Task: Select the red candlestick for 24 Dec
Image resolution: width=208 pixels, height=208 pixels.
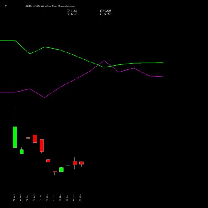Action: pyautogui.click(x=75, y=163)
